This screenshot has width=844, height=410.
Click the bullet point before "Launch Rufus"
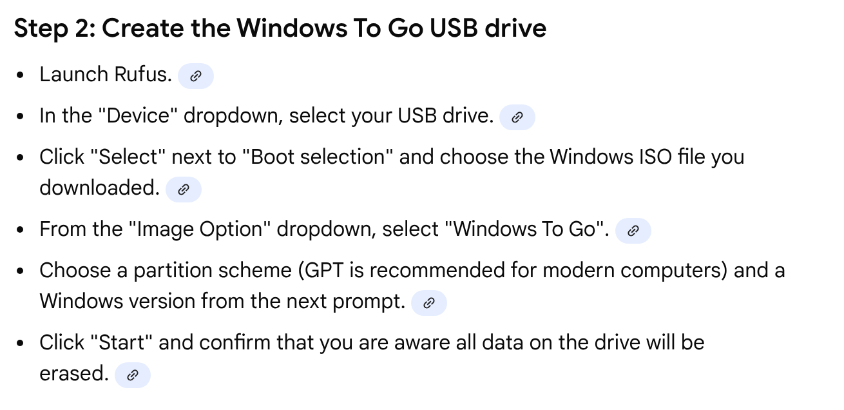22,76
